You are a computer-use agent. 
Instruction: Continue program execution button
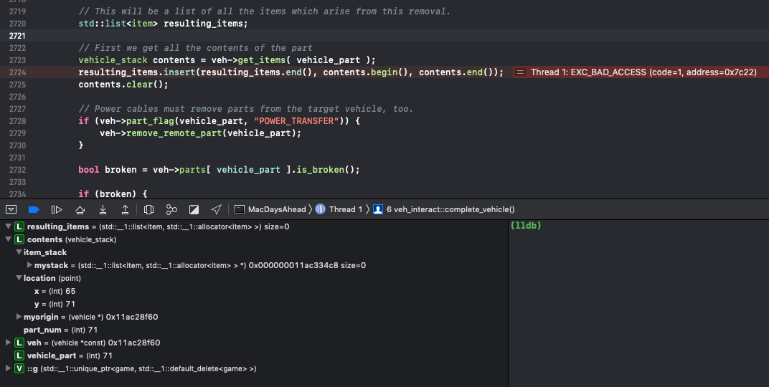[57, 210]
